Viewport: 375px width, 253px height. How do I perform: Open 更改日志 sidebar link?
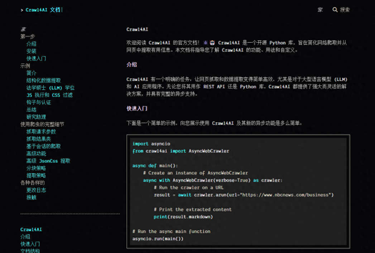[36, 190]
